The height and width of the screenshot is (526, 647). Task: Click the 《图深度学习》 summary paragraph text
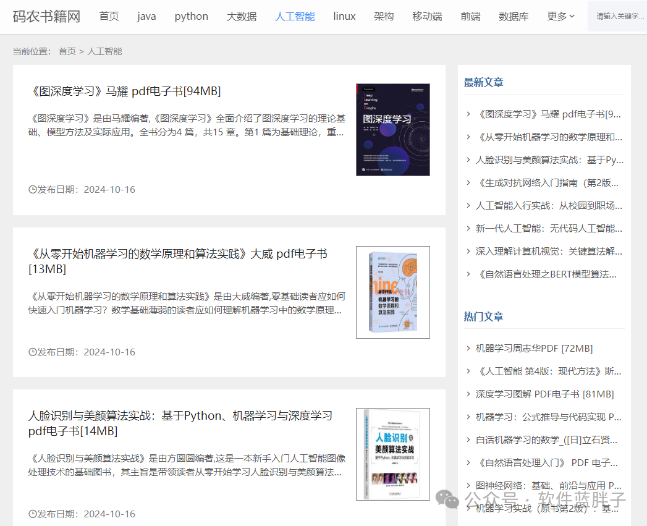187,125
